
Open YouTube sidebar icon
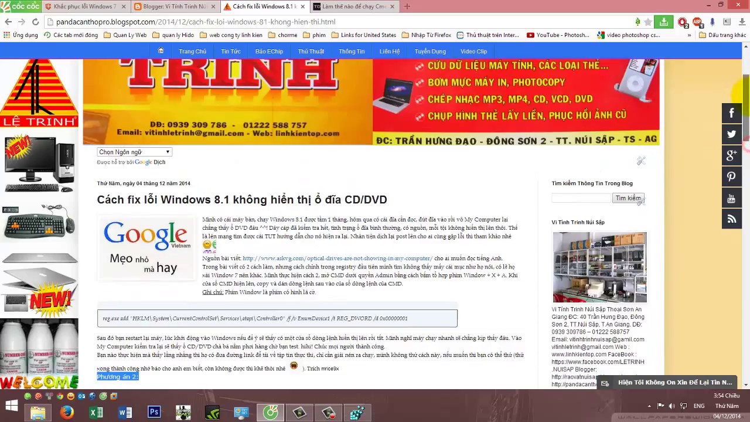click(x=731, y=198)
